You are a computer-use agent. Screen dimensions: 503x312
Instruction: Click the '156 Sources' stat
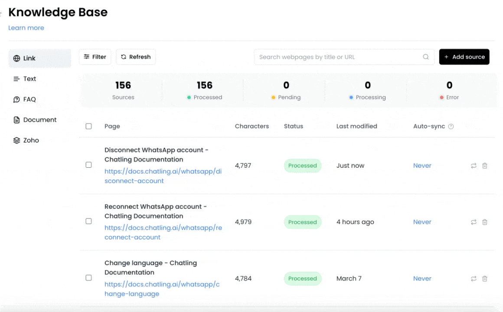coord(123,90)
